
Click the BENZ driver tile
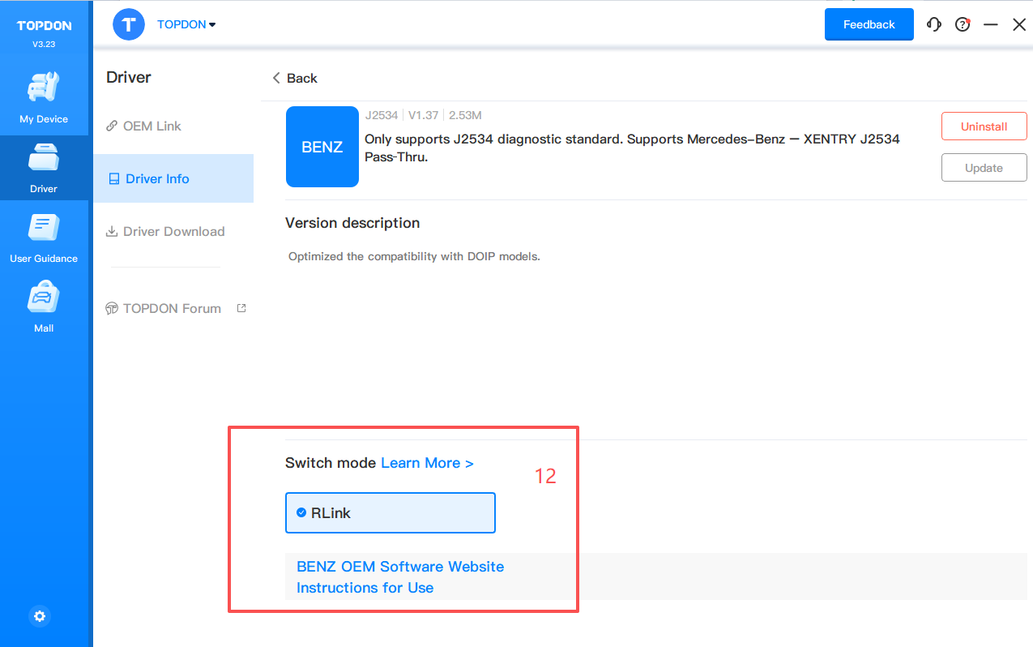tap(322, 147)
